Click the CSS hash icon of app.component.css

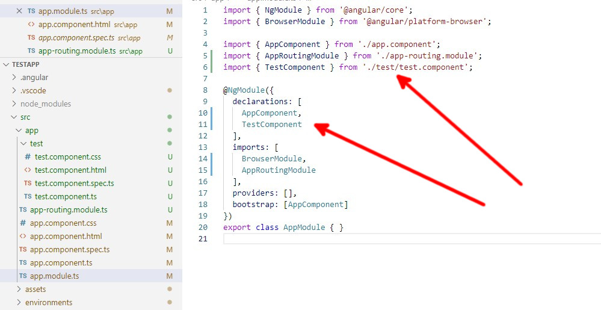pos(23,223)
